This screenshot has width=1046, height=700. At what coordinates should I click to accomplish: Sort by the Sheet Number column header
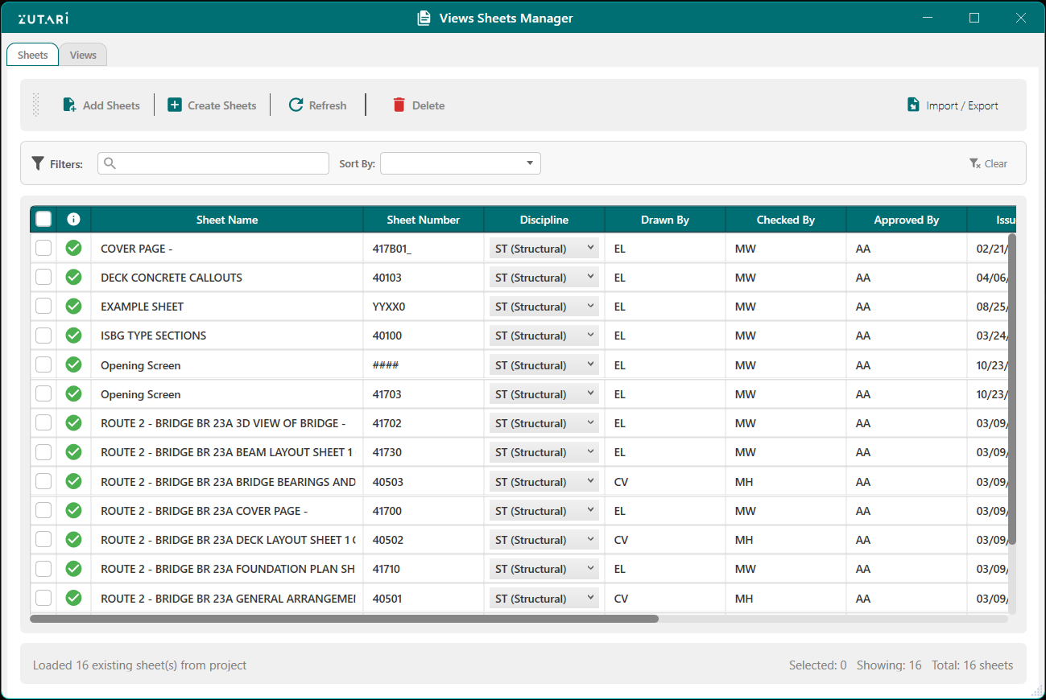(423, 220)
